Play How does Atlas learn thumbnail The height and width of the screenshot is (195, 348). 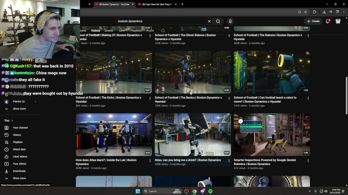coord(114,135)
